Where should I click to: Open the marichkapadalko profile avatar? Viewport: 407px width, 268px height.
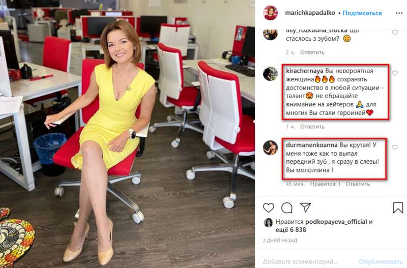271,13
